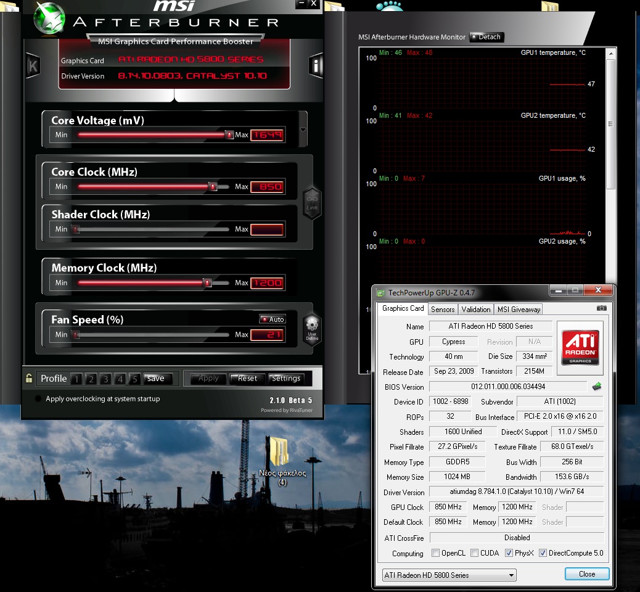Enable Apply overclocking at system startup
This screenshot has height=592, width=640.
pyautogui.click(x=38, y=399)
